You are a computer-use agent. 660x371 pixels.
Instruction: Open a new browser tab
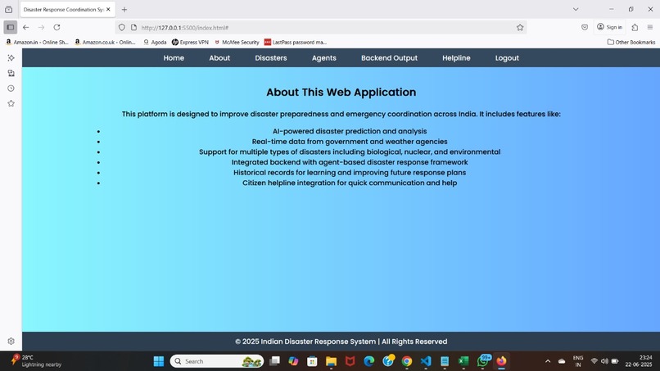pyautogui.click(x=124, y=9)
